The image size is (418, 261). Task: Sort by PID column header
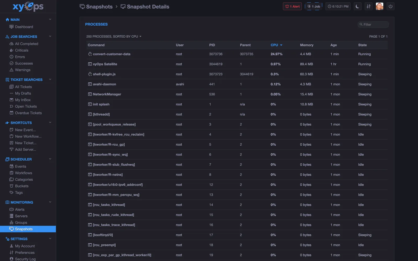(x=212, y=45)
